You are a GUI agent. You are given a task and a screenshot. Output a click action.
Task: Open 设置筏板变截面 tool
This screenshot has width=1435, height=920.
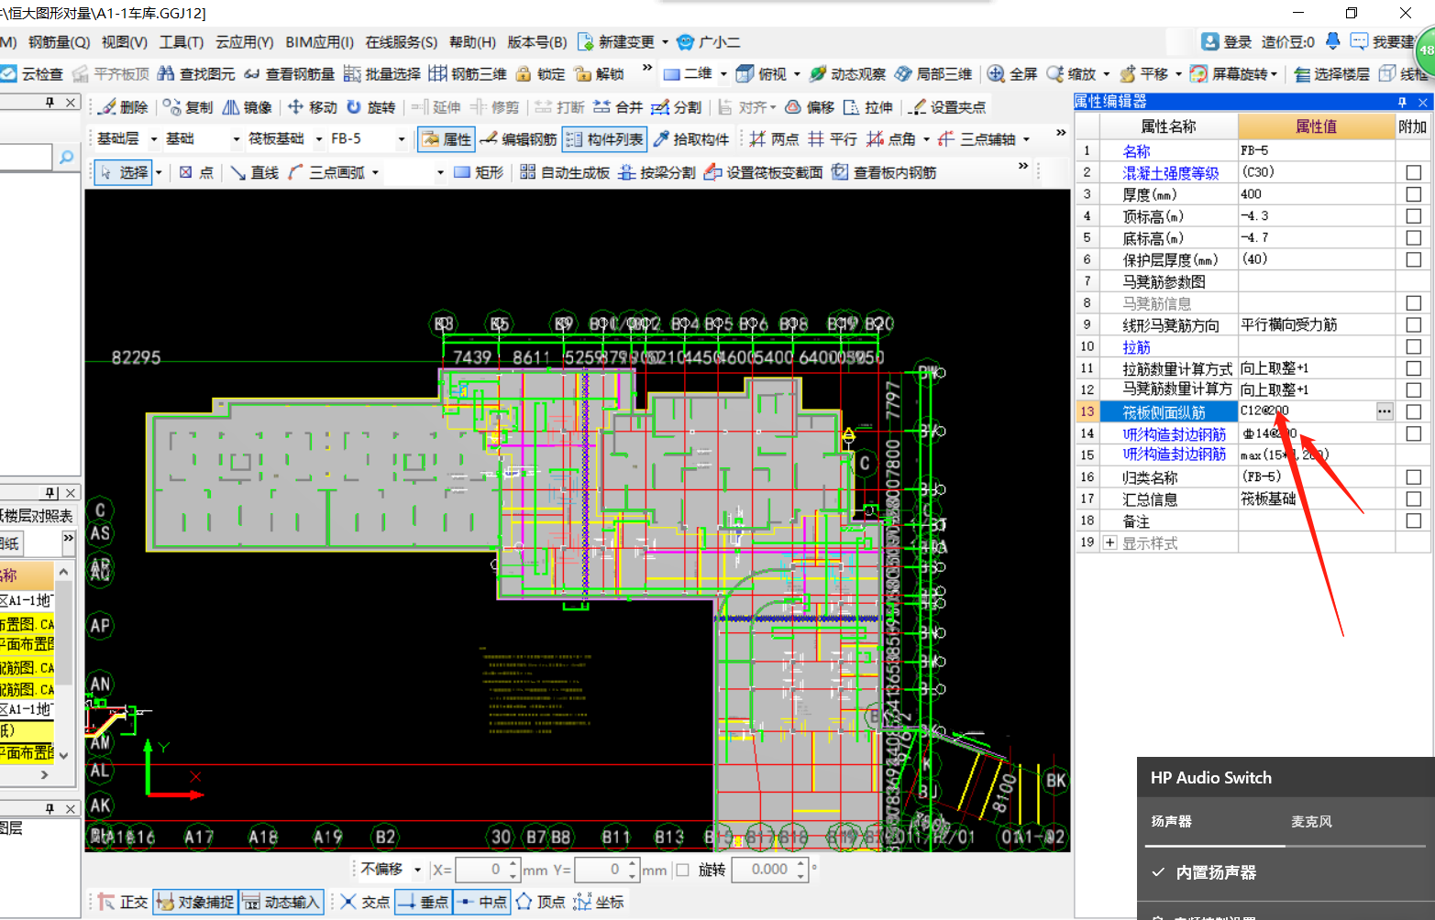point(764,172)
